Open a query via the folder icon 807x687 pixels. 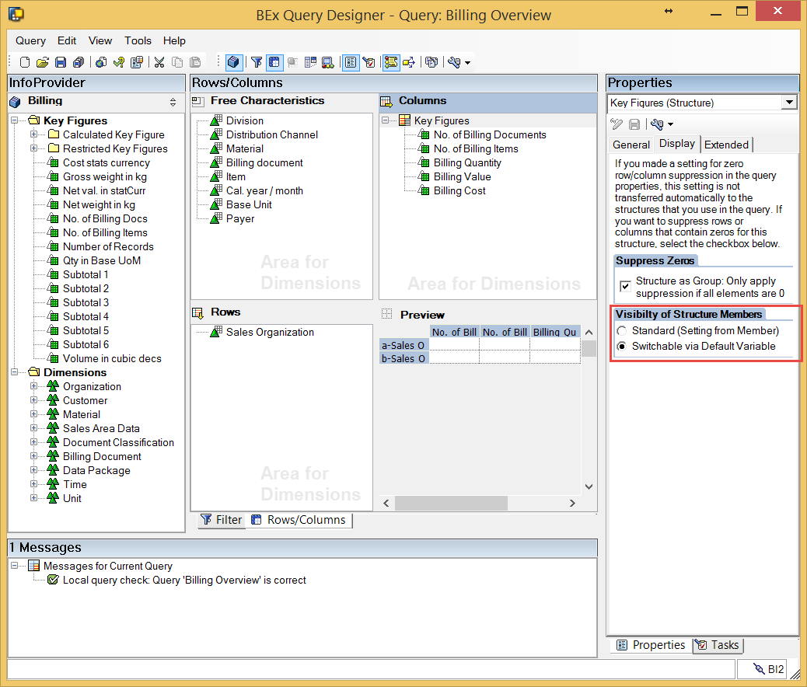click(x=42, y=62)
